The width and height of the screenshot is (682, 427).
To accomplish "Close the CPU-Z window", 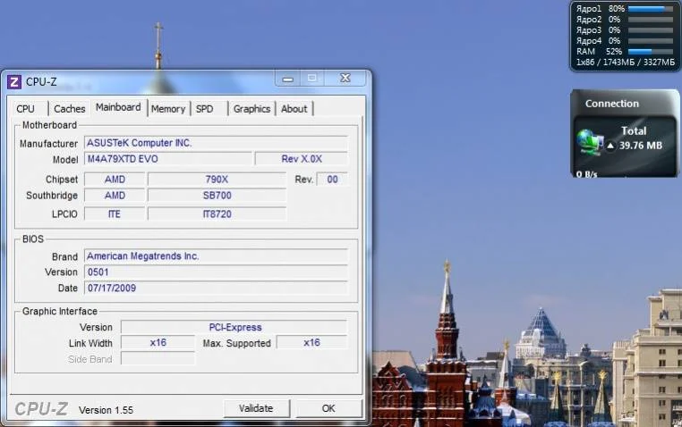I will pos(345,78).
